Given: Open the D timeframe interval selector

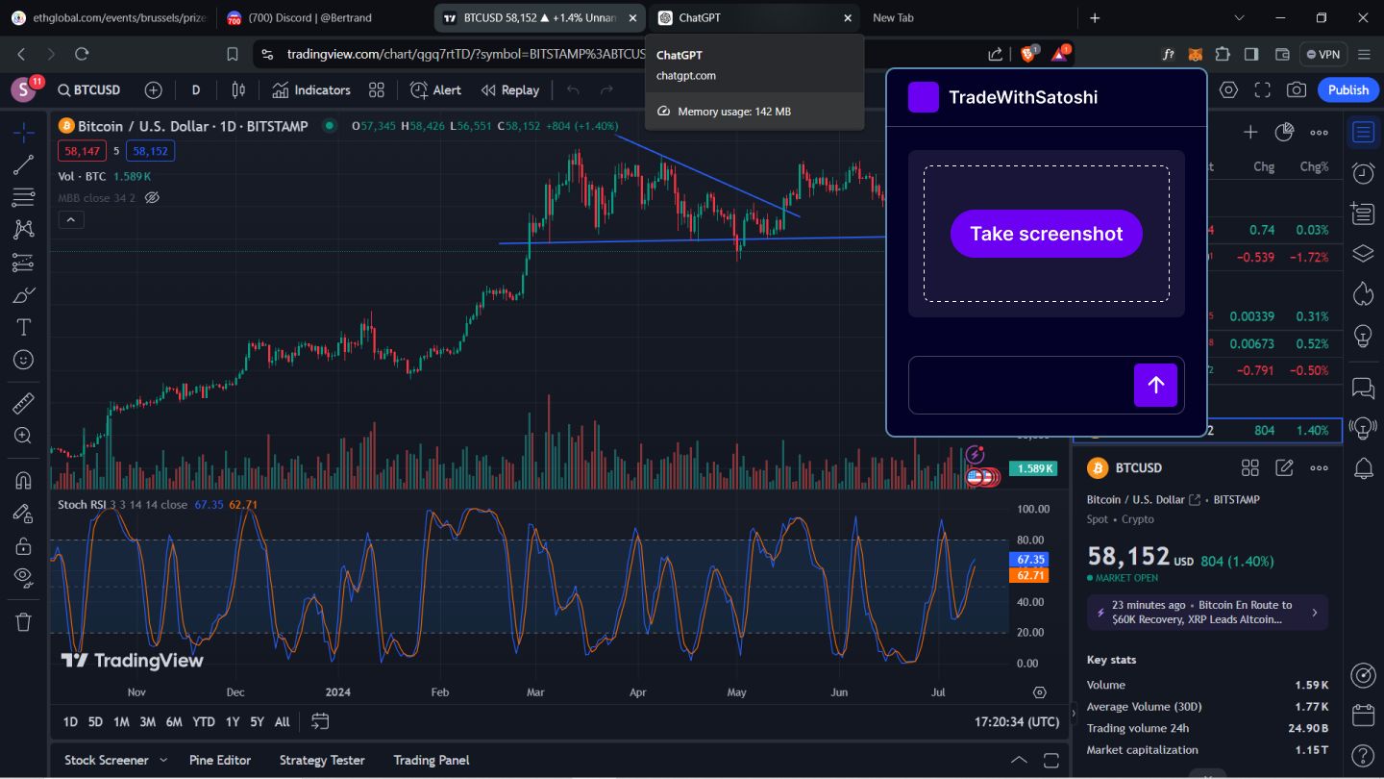Looking at the screenshot, I should tap(196, 89).
